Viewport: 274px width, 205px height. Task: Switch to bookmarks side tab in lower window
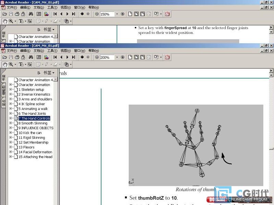[3, 78]
